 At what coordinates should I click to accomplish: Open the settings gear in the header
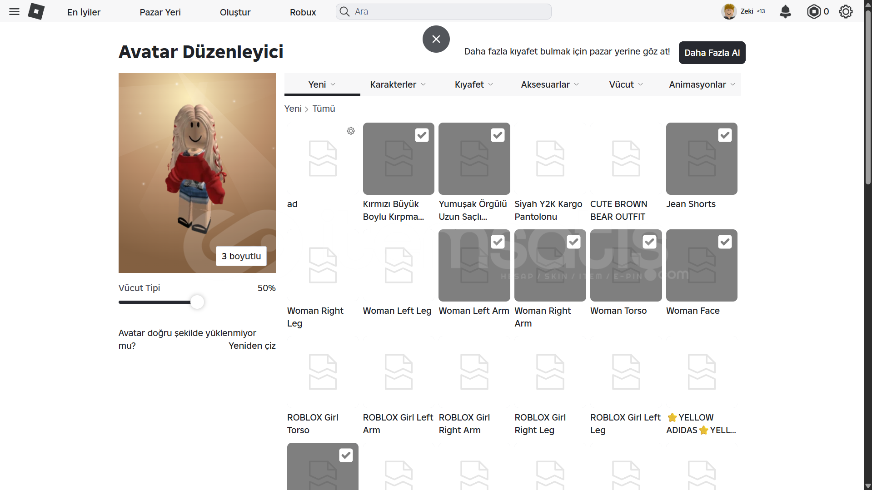(846, 12)
